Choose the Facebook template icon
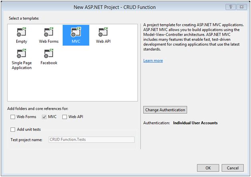Viewport: 251px width, 177px height. click(49, 54)
